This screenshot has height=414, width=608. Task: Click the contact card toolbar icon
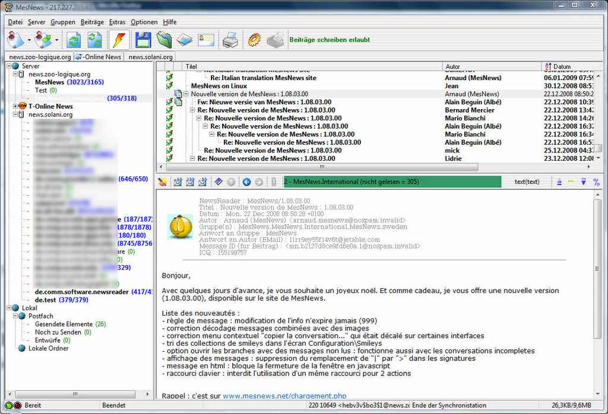coord(205,40)
